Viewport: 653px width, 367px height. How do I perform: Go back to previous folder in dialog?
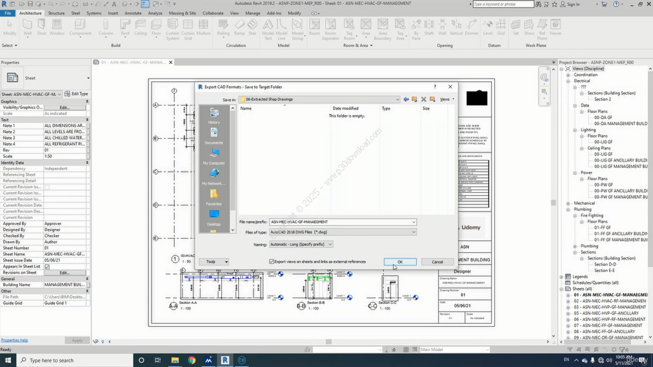tap(406, 99)
